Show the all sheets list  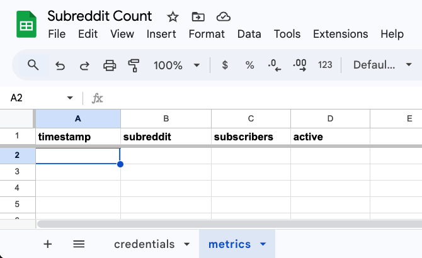coord(79,244)
